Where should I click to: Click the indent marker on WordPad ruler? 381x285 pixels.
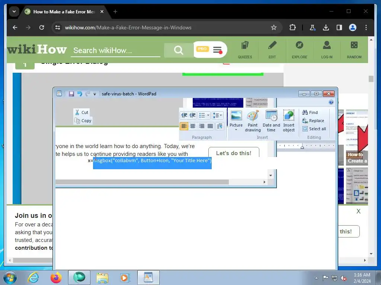point(302,147)
